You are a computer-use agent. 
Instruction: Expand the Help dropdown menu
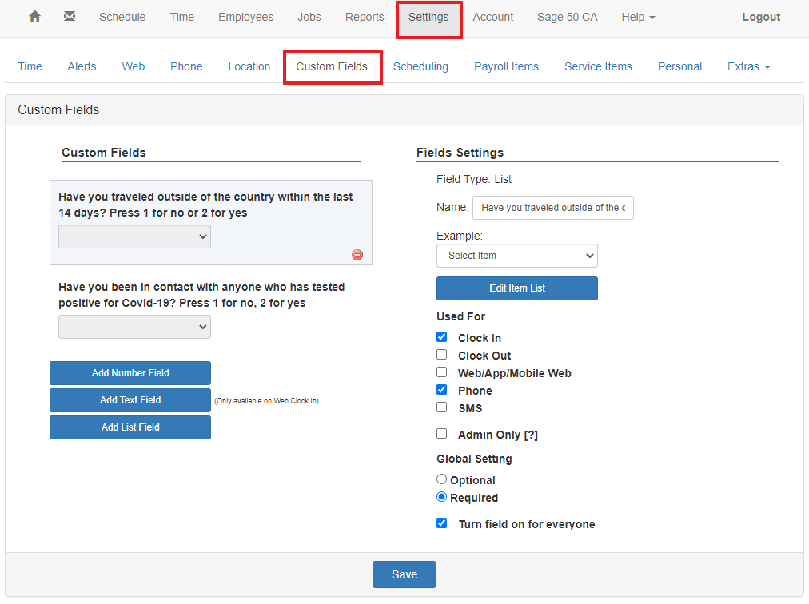coord(638,17)
